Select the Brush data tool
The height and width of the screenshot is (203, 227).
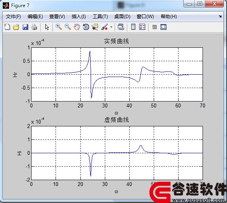[x=104, y=27]
